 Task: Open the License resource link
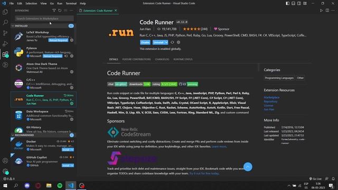tap(268, 106)
